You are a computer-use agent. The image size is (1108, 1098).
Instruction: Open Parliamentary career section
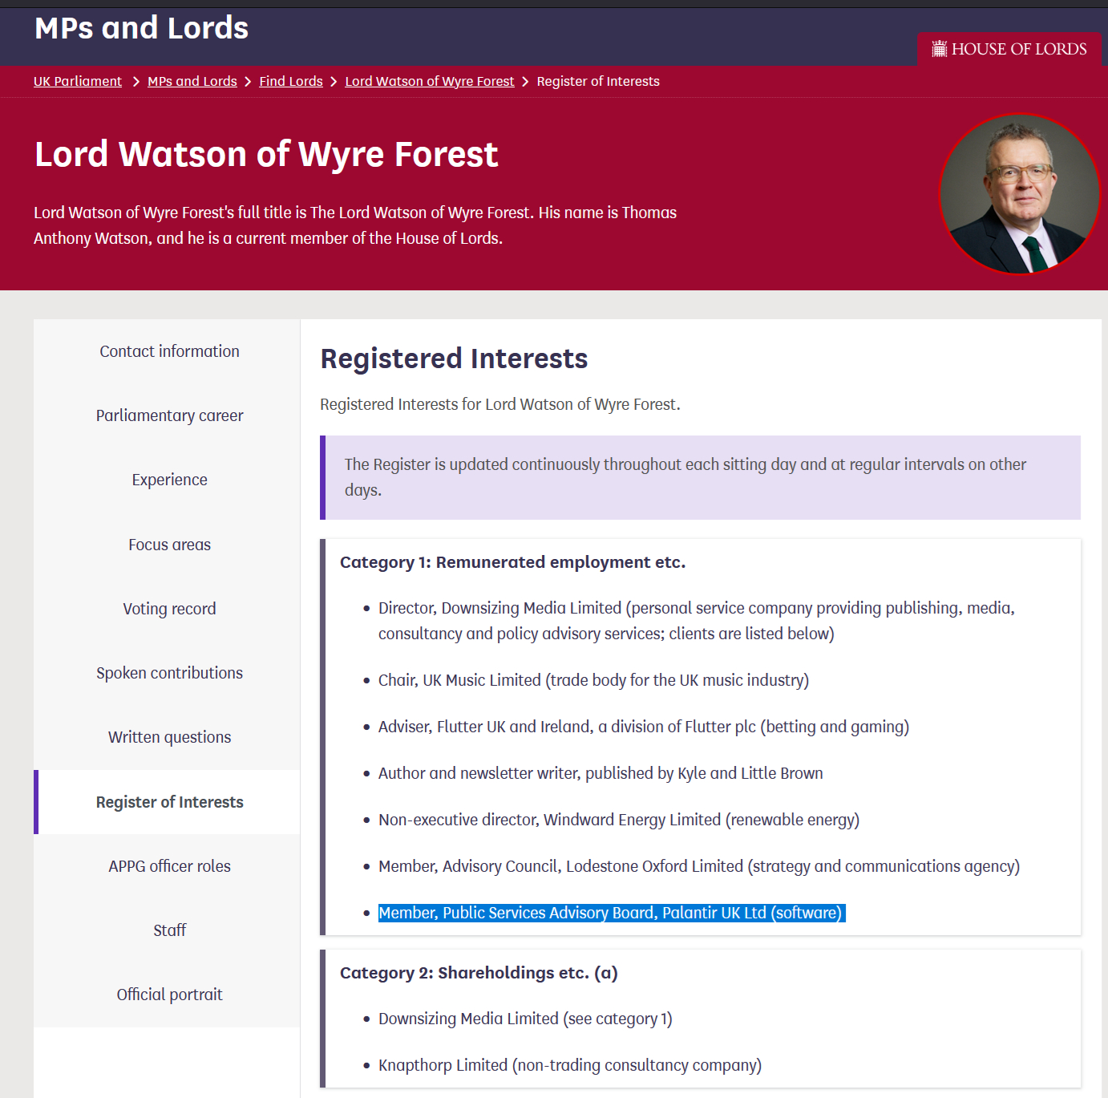[169, 415]
